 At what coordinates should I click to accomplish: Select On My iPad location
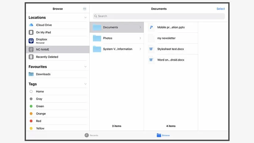point(43,32)
